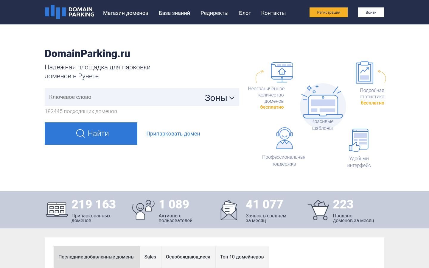Screen dimensions: 429x268
Task: Click the Регистрация button
Action: [329, 13]
